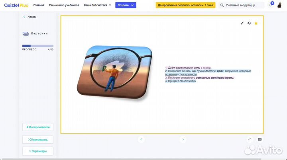Go back with the Назад link
The image size is (287, 160).
tap(29, 17)
